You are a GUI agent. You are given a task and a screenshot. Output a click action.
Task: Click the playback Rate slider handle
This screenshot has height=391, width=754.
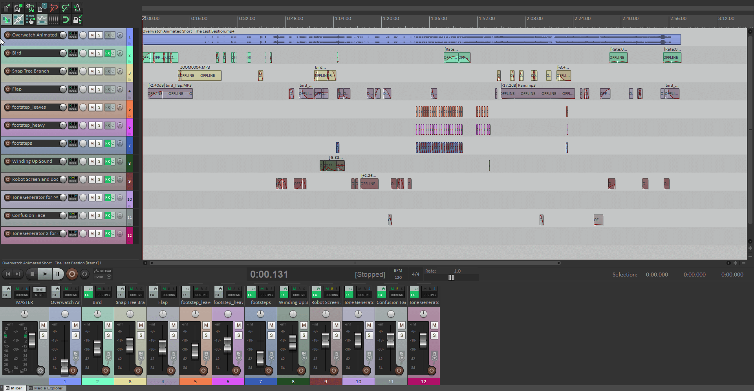(451, 278)
